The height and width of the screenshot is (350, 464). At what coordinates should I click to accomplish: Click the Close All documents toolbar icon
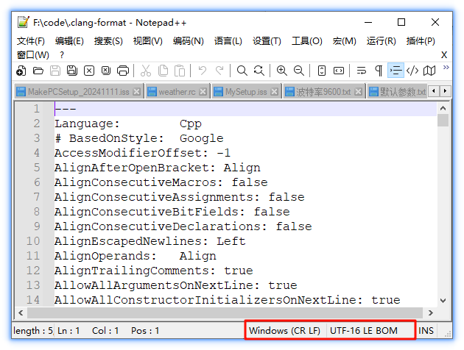[x=106, y=71]
